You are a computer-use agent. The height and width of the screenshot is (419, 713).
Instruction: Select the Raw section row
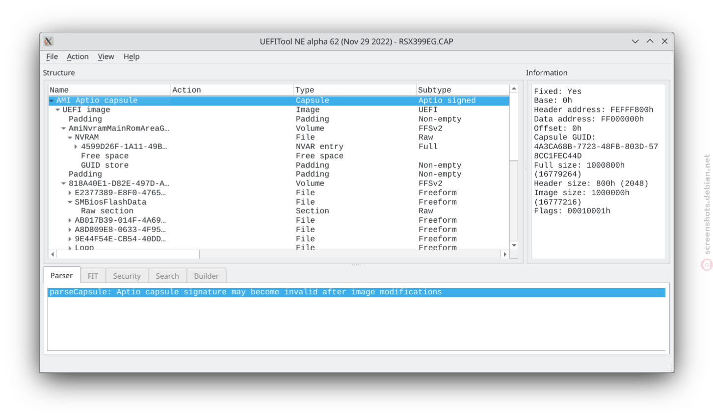click(x=279, y=211)
